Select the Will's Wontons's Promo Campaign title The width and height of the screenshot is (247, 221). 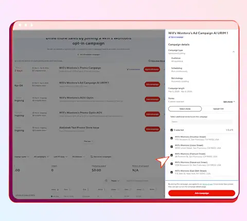pyautogui.click(x=80, y=68)
